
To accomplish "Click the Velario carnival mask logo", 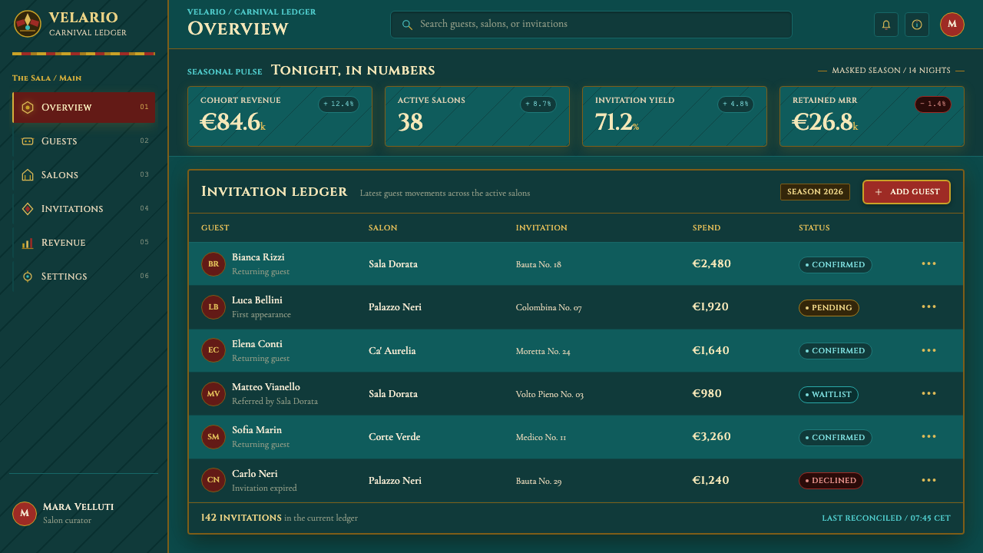I will [x=28, y=24].
